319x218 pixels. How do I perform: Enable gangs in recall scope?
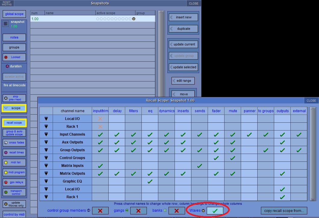139,210
